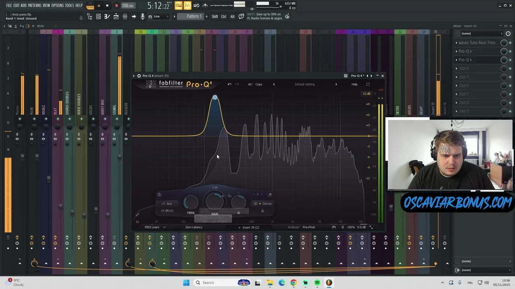Toggle Pro-Q 4 full screen mode
515x289 pixels.
(x=368, y=84)
